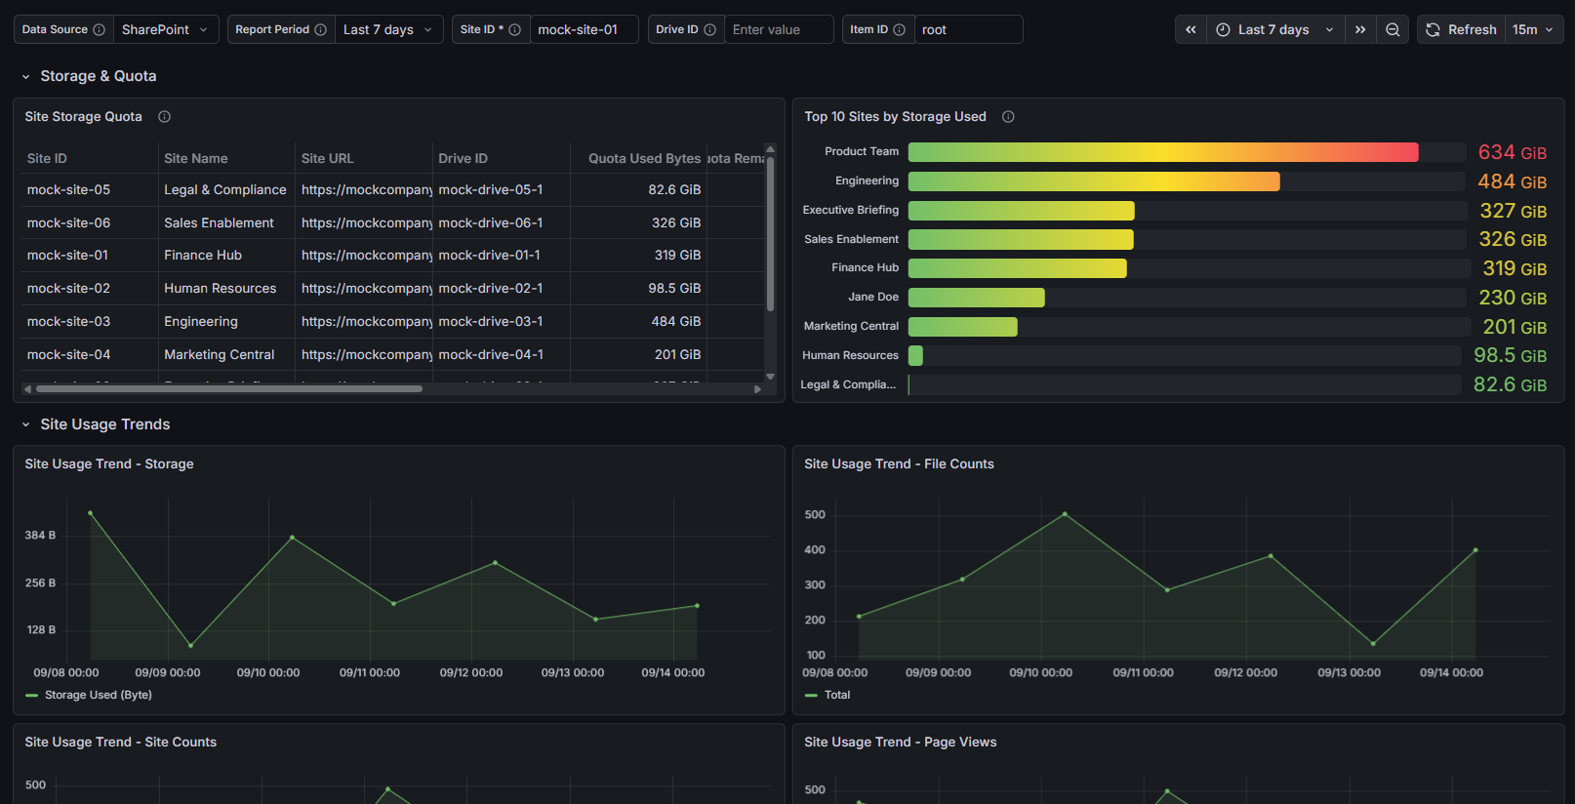
Task: Click the Report Period info icon
Action: (x=320, y=29)
